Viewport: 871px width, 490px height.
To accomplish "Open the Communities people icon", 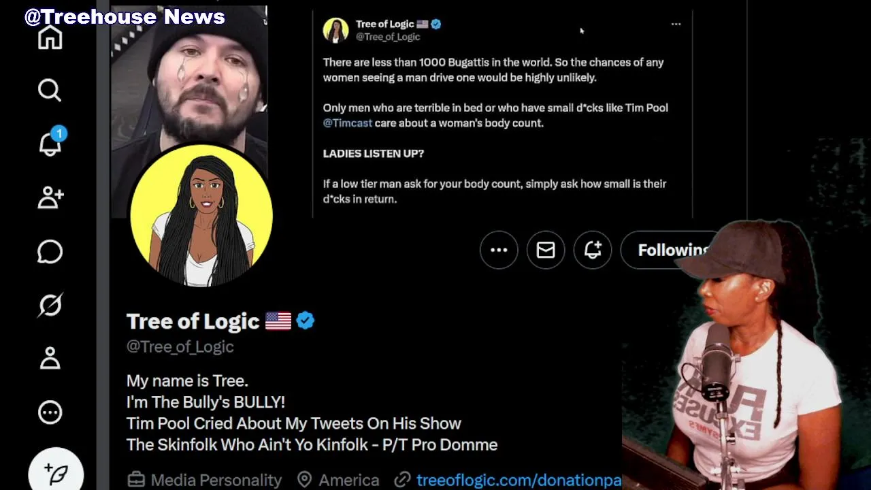I will click(x=50, y=197).
